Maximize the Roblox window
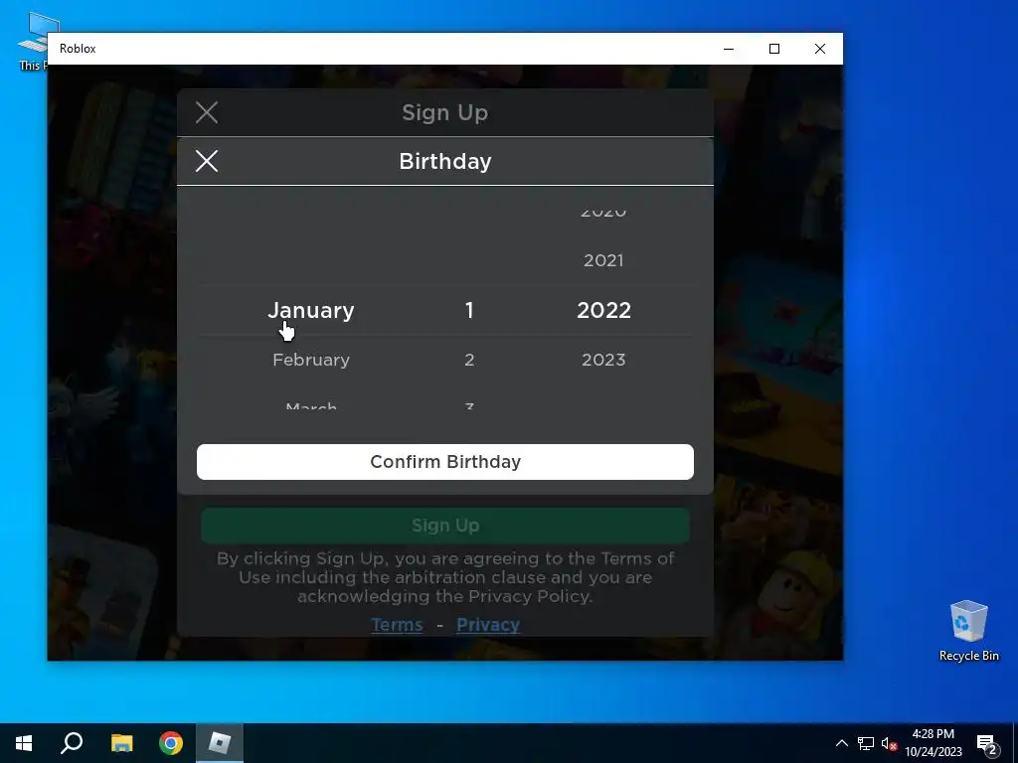Screen dimensions: 1018x763 (773, 49)
